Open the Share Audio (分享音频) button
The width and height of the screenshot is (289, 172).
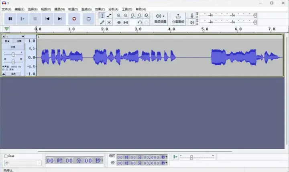pyautogui.click(x=178, y=18)
